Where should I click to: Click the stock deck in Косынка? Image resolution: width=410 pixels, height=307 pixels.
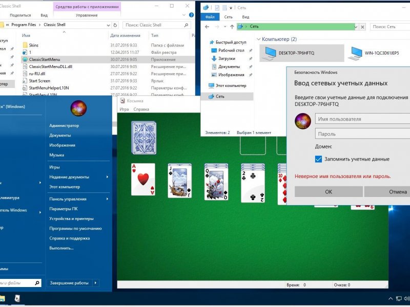click(143, 138)
